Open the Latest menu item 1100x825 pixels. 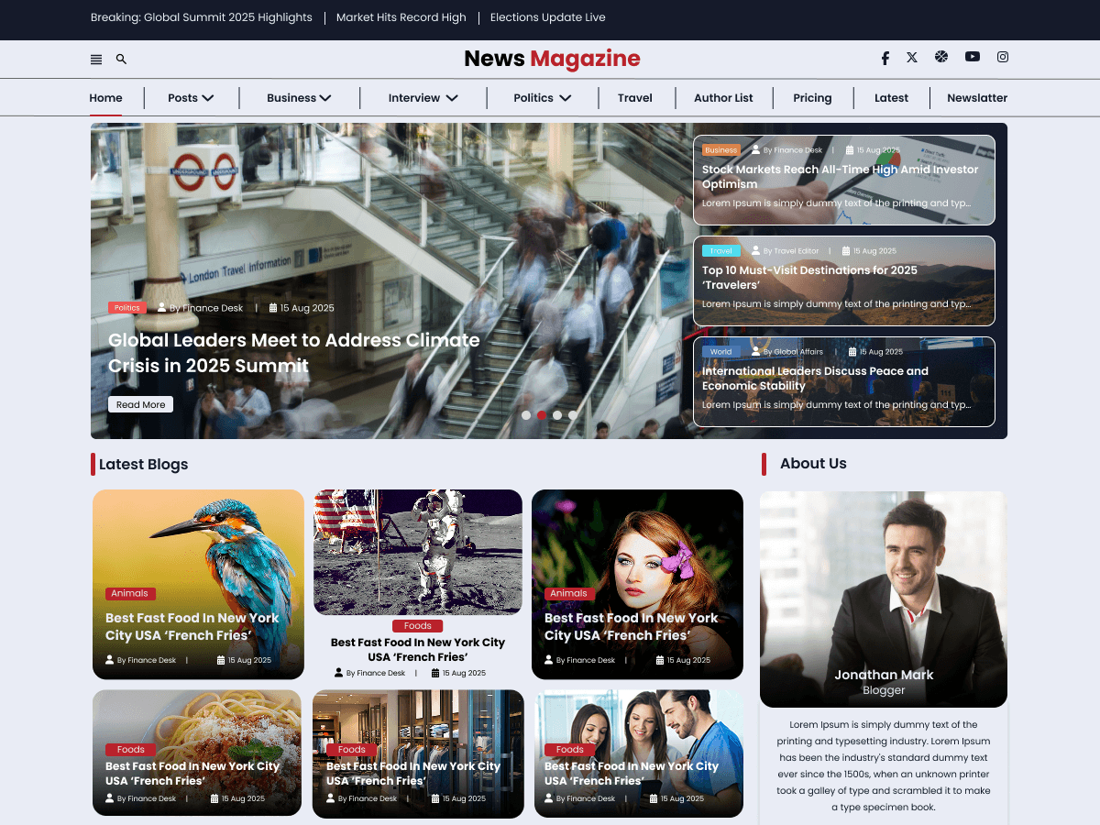pos(891,98)
